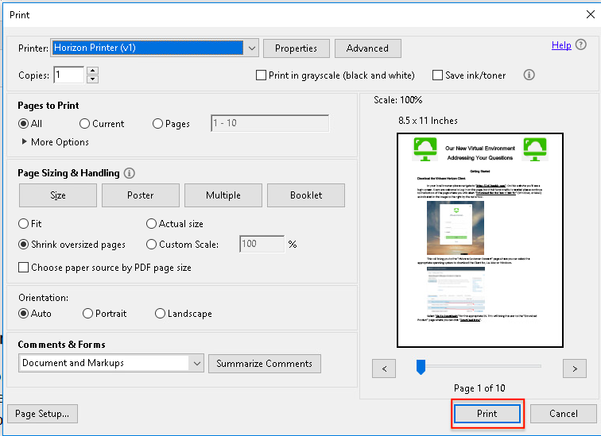Decrease copies with down spinner arrow
The height and width of the screenshot is (436, 601).
pyautogui.click(x=92, y=79)
